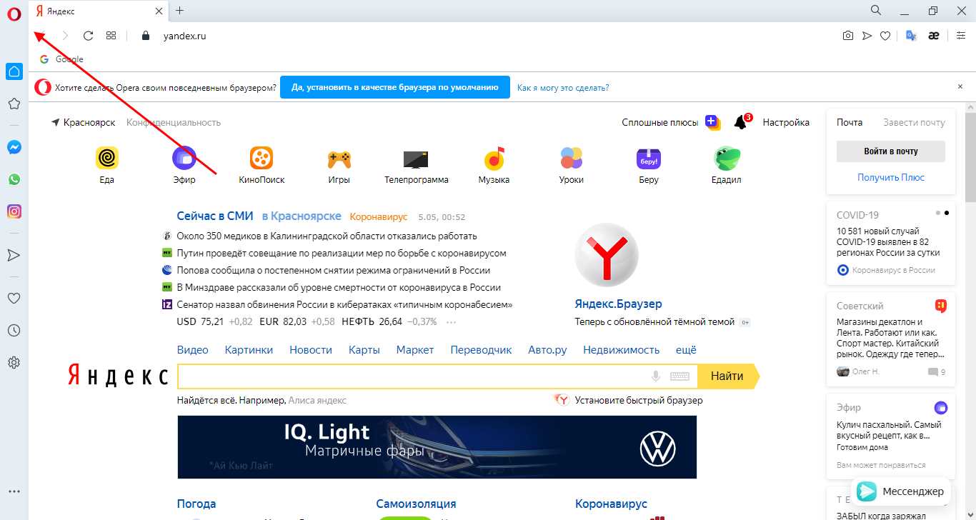Open the Настройка link

pyautogui.click(x=786, y=122)
